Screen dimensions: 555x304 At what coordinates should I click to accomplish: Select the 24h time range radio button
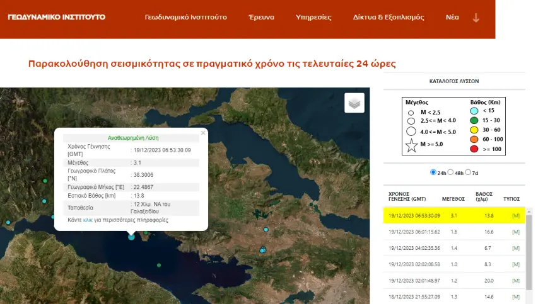(433, 172)
